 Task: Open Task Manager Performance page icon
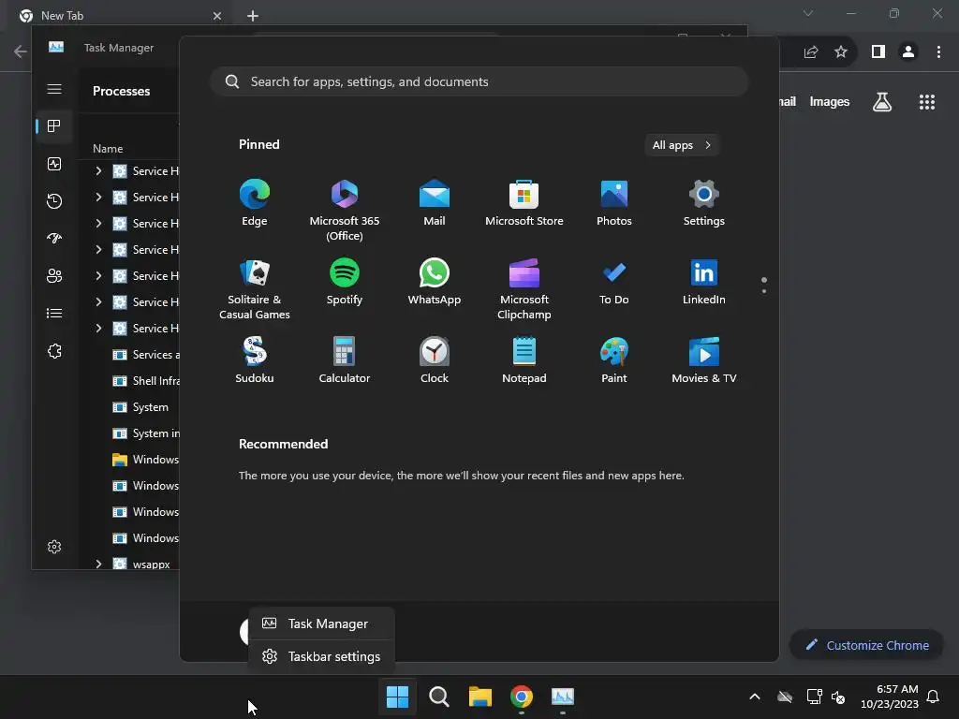pos(54,164)
